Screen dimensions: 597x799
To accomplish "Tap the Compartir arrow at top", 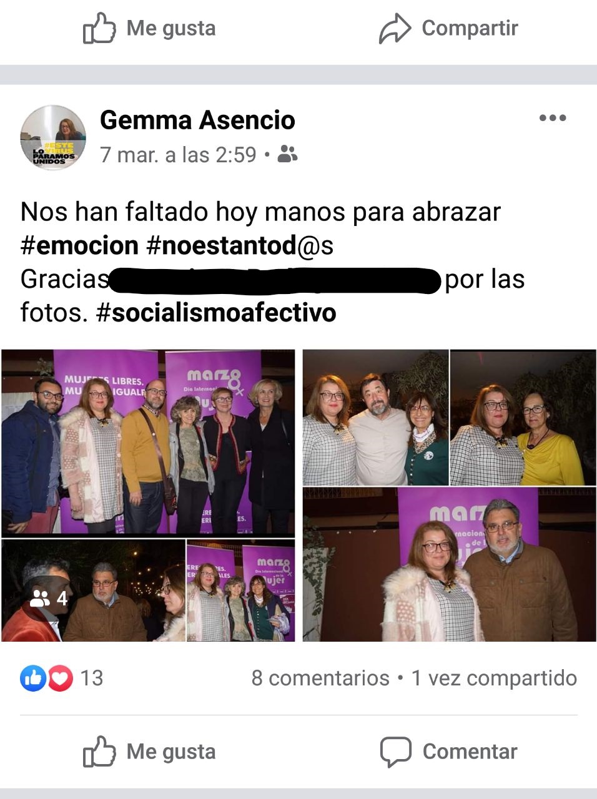I will [448, 28].
